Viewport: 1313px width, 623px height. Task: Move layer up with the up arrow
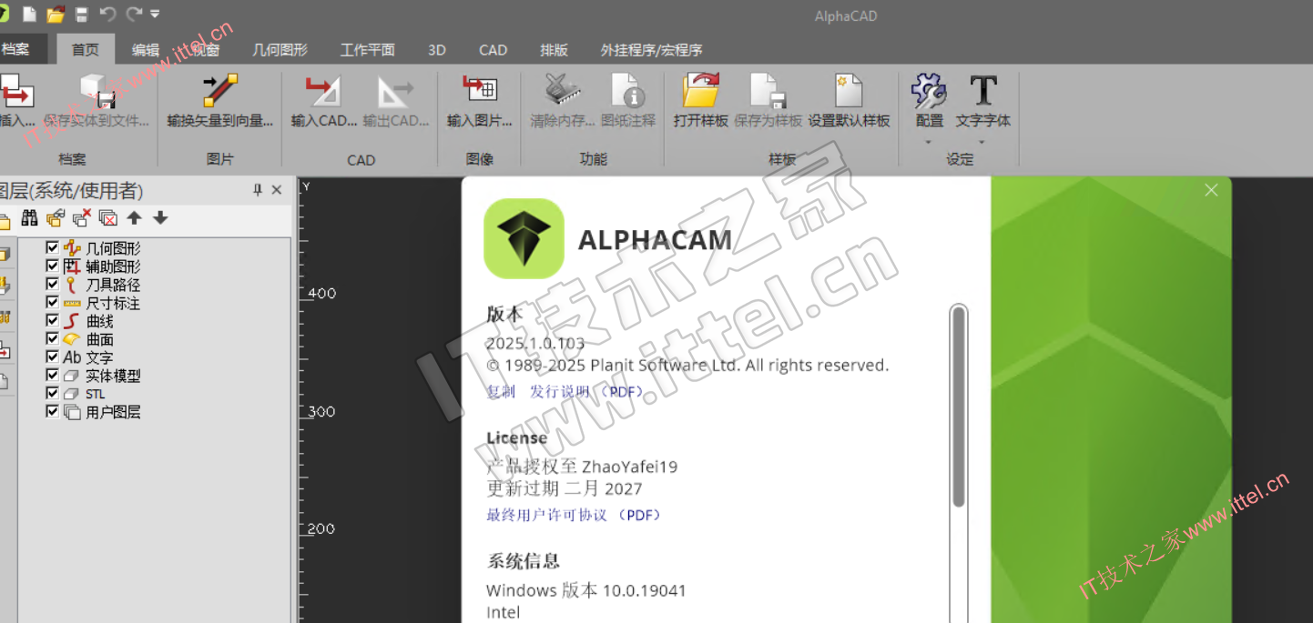134,218
